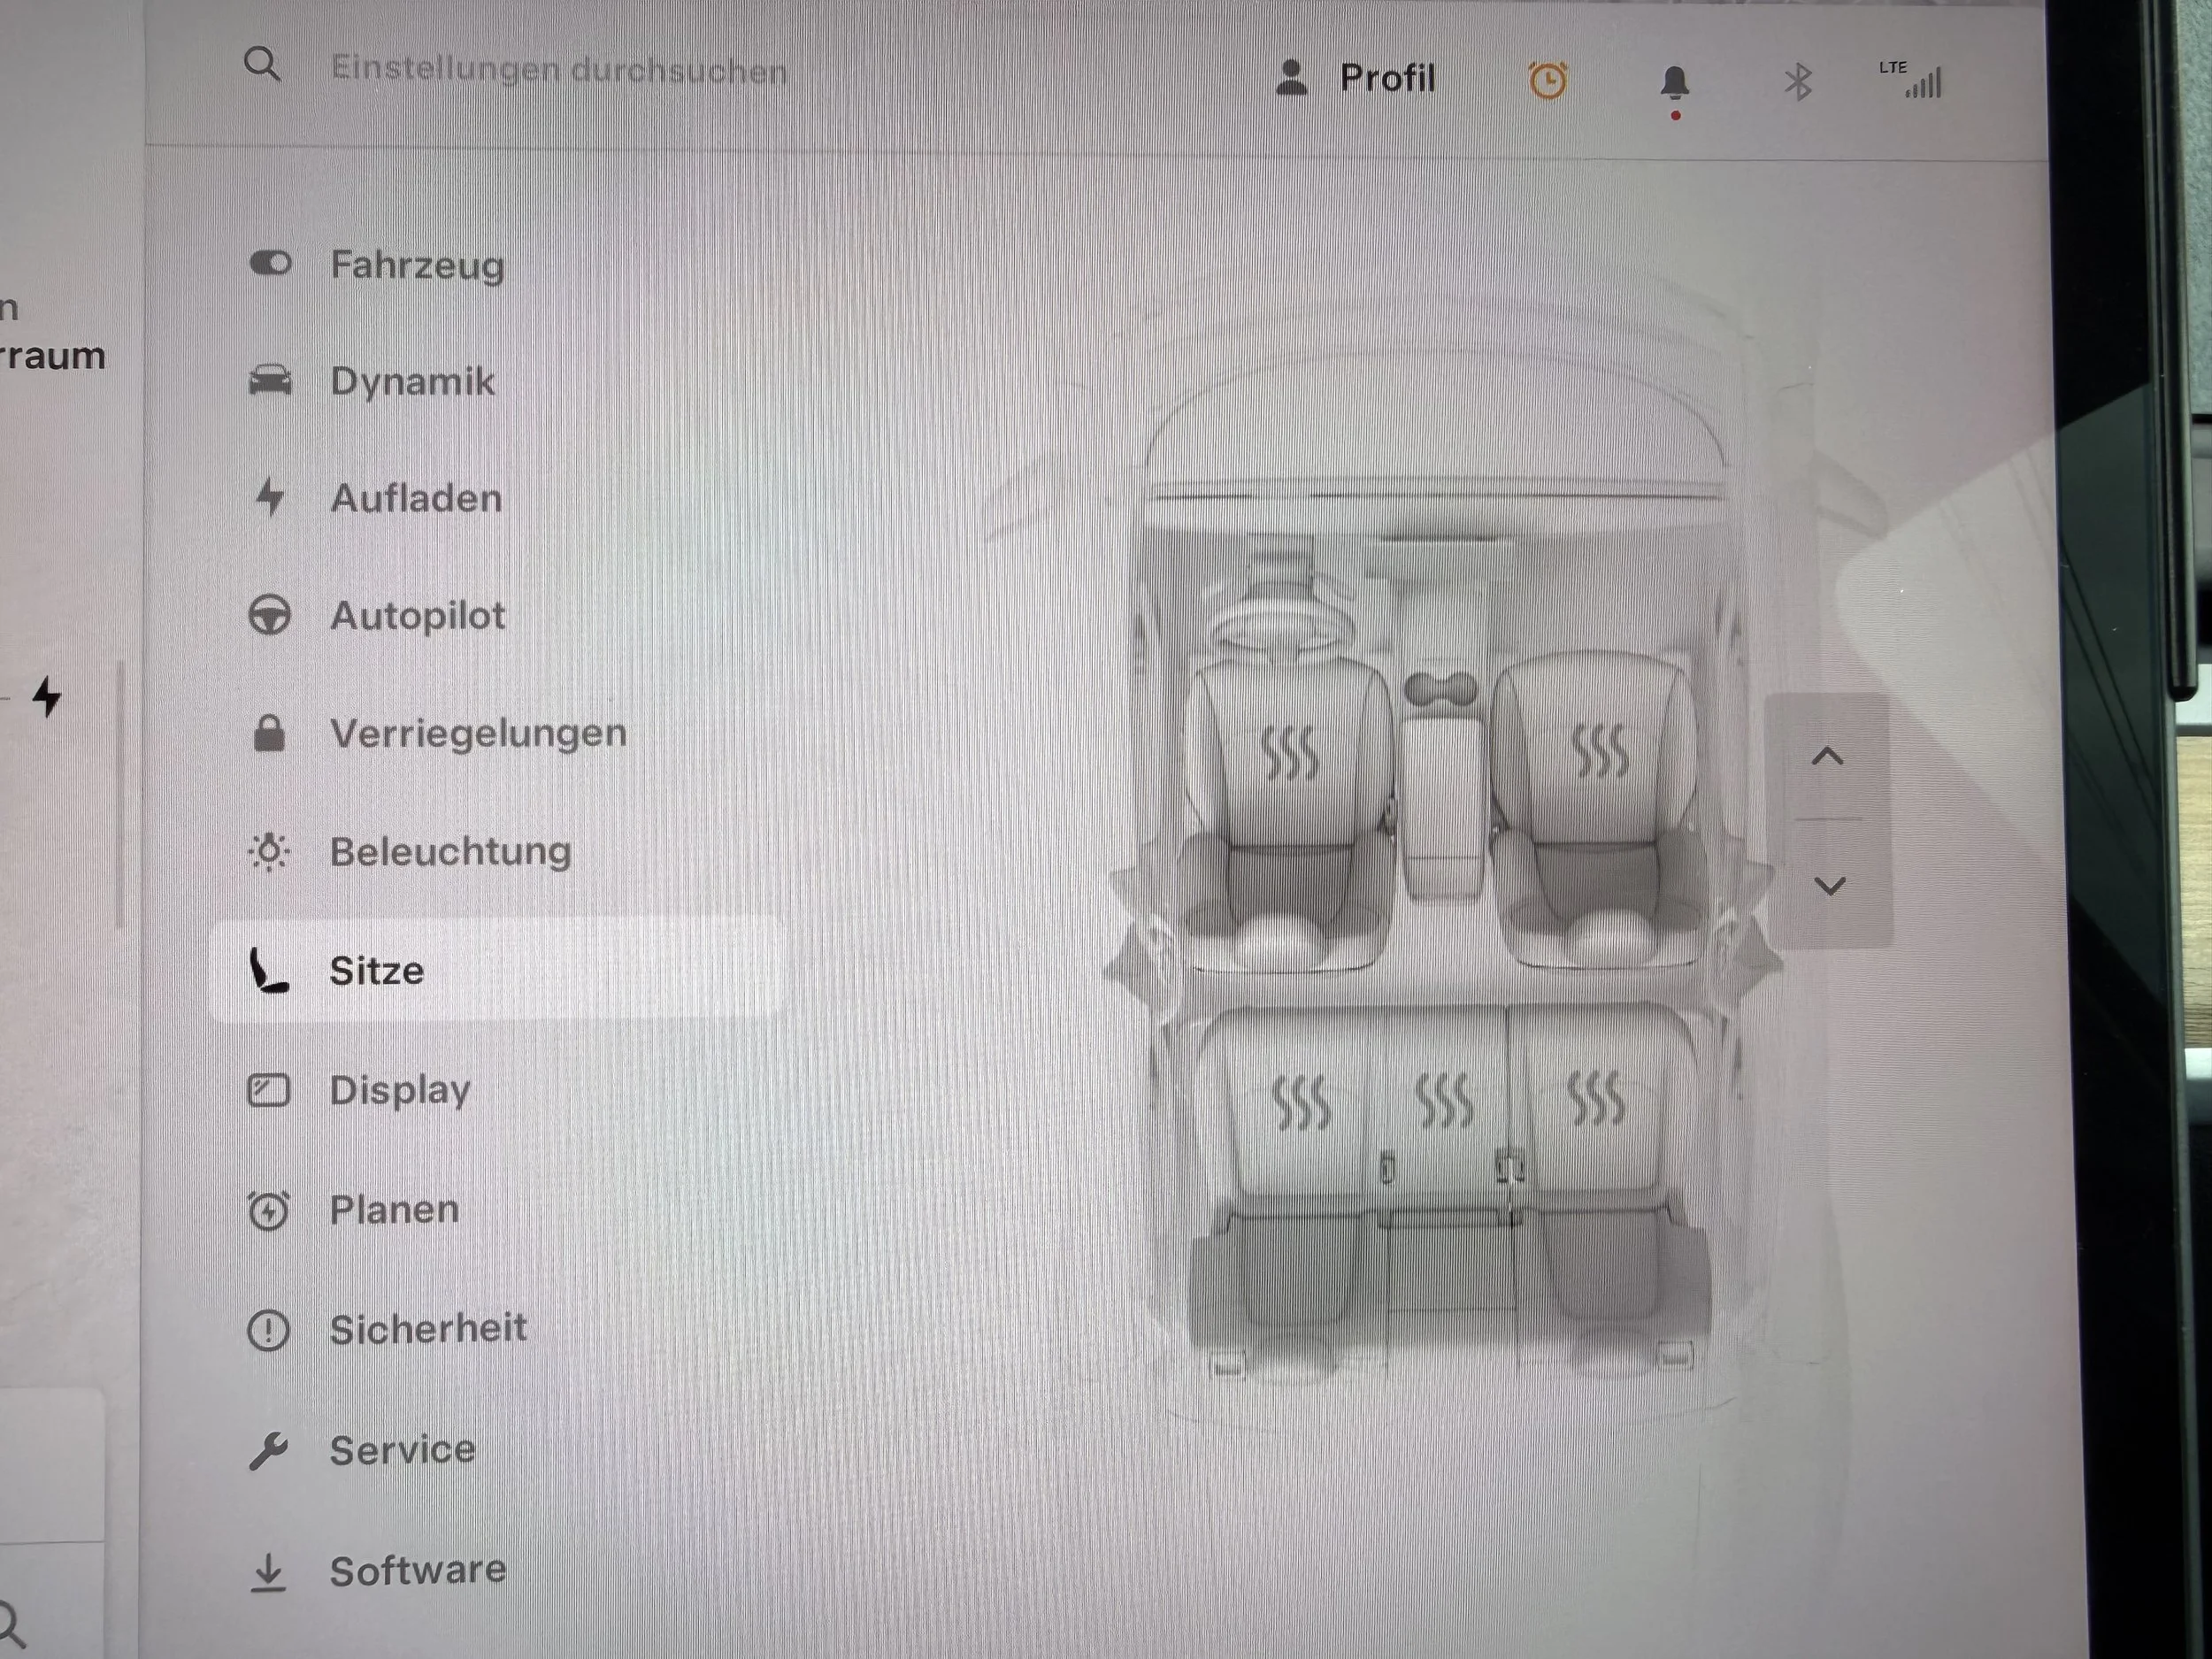Click the seat icon beside Sitze
Image resolution: width=2212 pixels, height=1659 pixels.
coord(268,970)
